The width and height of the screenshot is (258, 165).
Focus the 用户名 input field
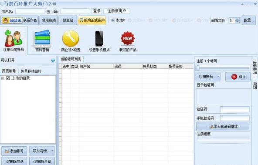[30, 11]
